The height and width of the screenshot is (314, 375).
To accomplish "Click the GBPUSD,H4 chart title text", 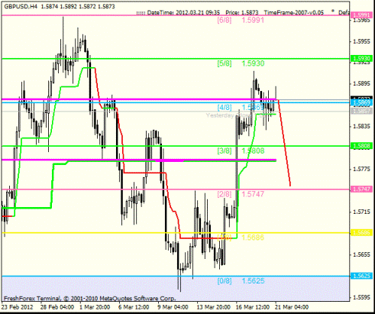I will [x=21, y=6].
